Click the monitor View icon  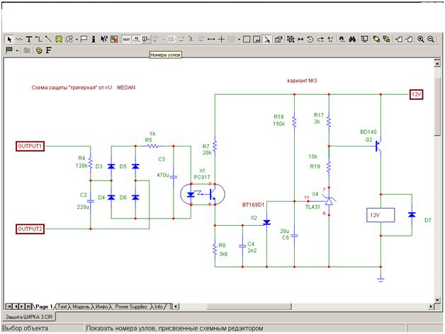tap(364, 40)
